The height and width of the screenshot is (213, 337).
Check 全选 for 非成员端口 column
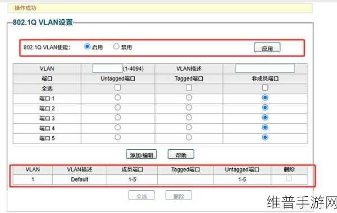(x=265, y=87)
